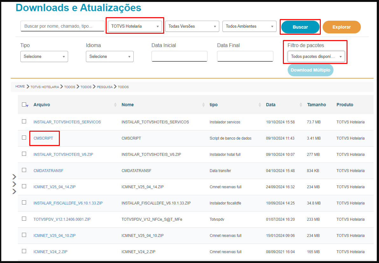Go to HOME in the breadcrumb
379x263 pixels.
click(20, 87)
